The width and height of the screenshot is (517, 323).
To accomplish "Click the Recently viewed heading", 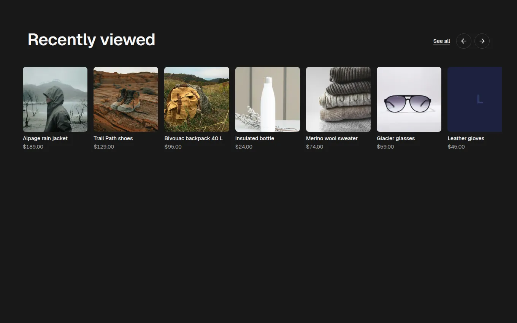I will 91,40.
